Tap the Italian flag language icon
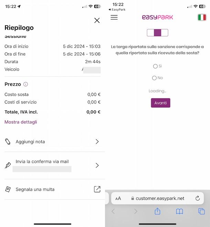Viewport: 210px width, 227px height. [202, 17]
